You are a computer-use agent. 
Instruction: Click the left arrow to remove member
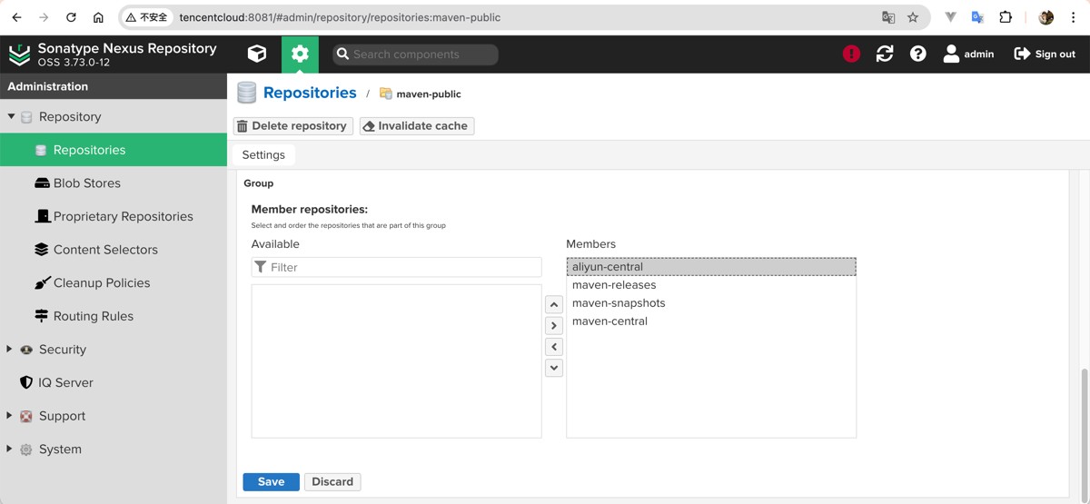554,347
